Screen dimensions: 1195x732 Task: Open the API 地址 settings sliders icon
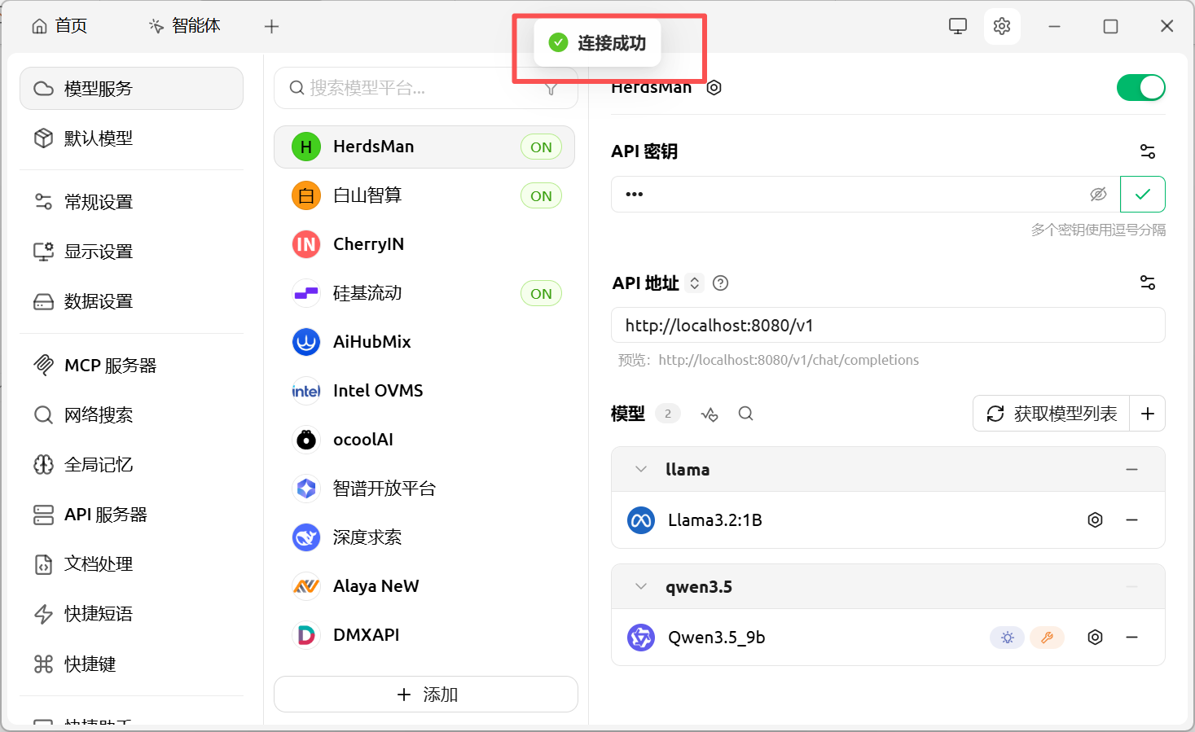(1148, 283)
